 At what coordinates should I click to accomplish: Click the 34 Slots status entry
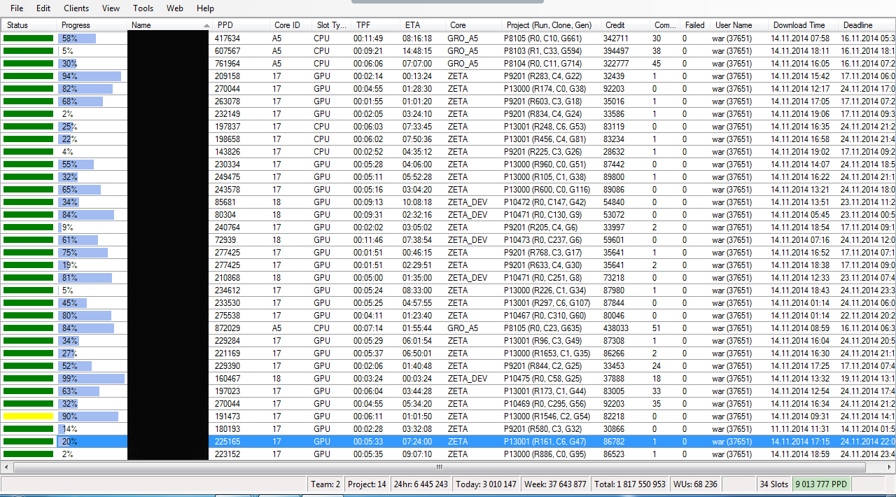[x=773, y=484]
